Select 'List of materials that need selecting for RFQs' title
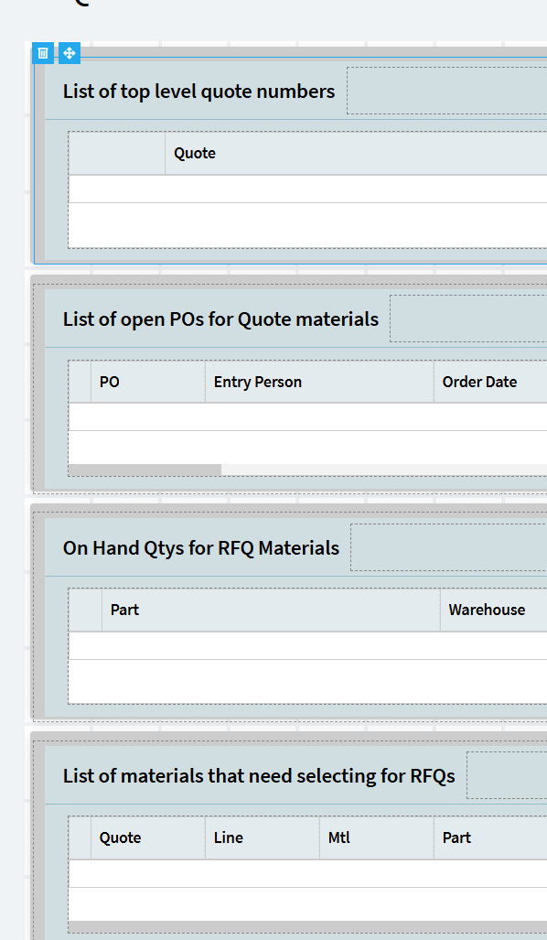Image resolution: width=547 pixels, height=940 pixels. (x=259, y=776)
